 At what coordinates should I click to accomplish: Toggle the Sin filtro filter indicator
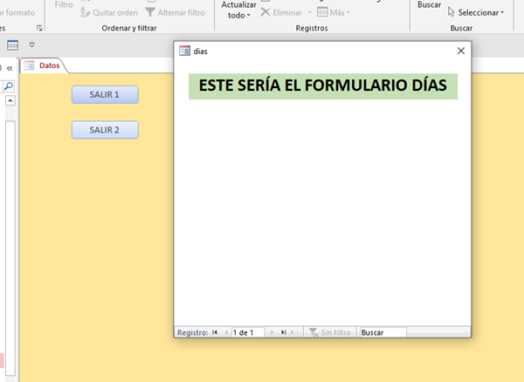[329, 332]
